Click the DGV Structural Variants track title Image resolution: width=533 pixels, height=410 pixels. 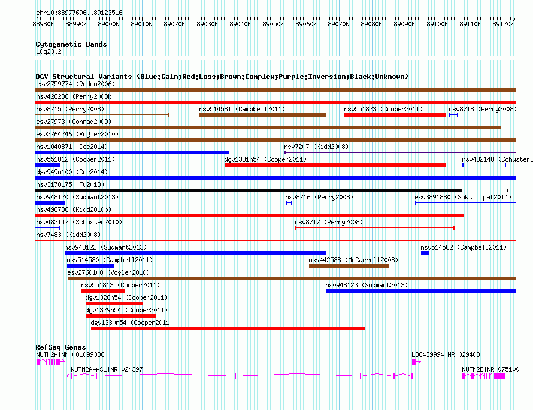pos(222,77)
